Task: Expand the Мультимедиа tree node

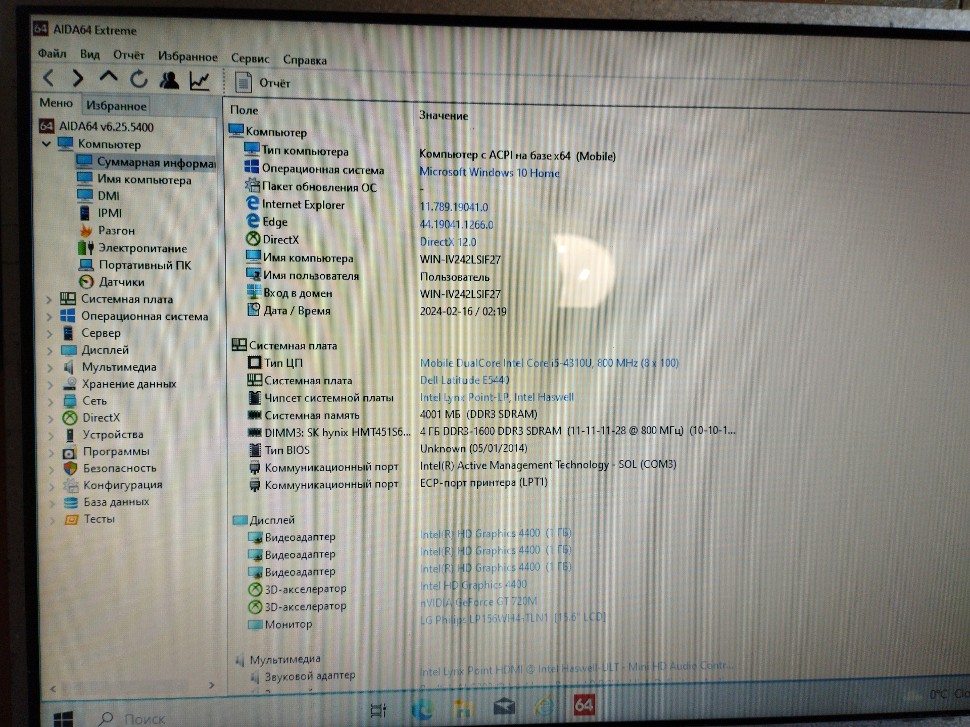Action: click(x=50, y=368)
